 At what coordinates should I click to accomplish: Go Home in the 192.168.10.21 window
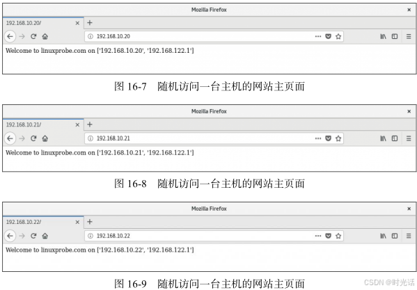(45, 138)
